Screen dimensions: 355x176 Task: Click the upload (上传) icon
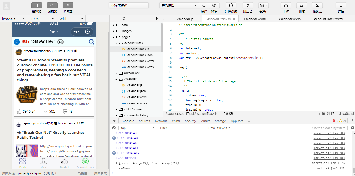(286, 5)
